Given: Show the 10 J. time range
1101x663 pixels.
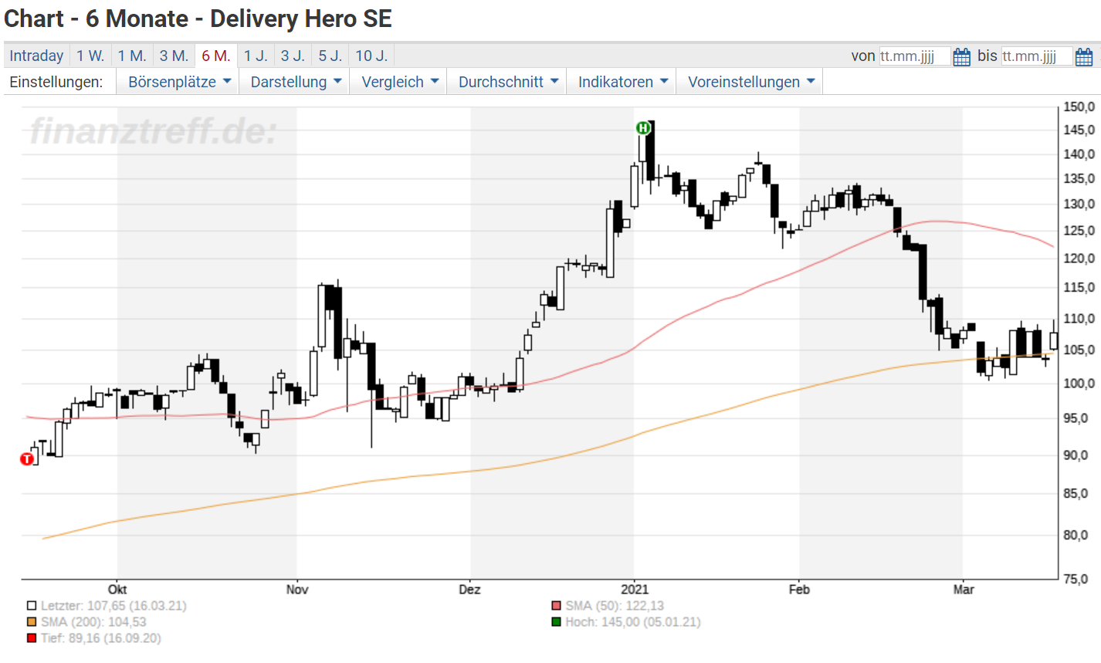Looking at the screenshot, I should pyautogui.click(x=371, y=56).
